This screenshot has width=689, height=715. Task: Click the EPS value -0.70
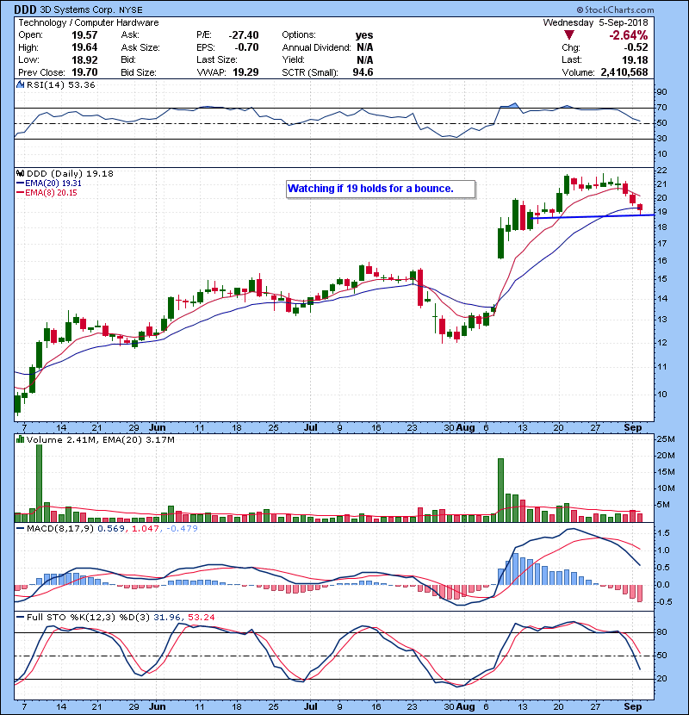[246, 47]
